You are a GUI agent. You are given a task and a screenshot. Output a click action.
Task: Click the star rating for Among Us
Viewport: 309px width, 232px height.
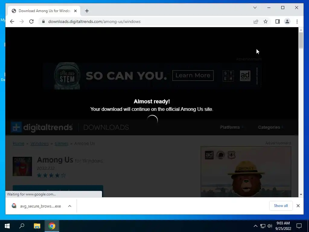coord(51,175)
